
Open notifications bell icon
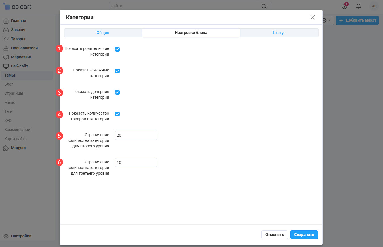coord(359,6)
